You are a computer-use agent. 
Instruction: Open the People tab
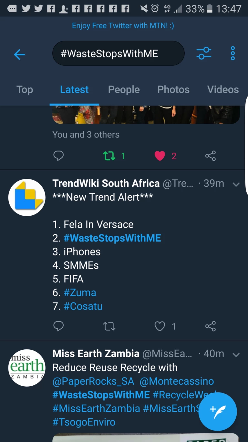tap(124, 90)
